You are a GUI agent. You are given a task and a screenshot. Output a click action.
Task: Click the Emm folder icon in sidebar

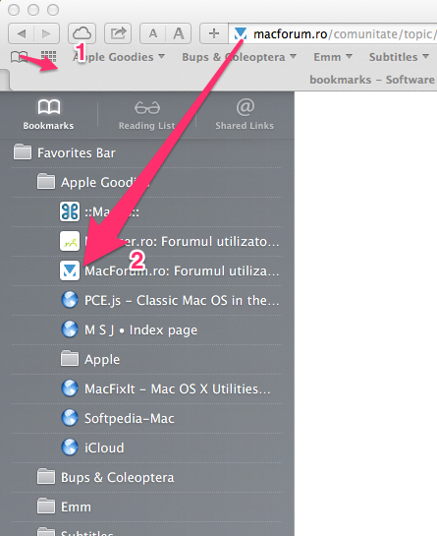[46, 506]
